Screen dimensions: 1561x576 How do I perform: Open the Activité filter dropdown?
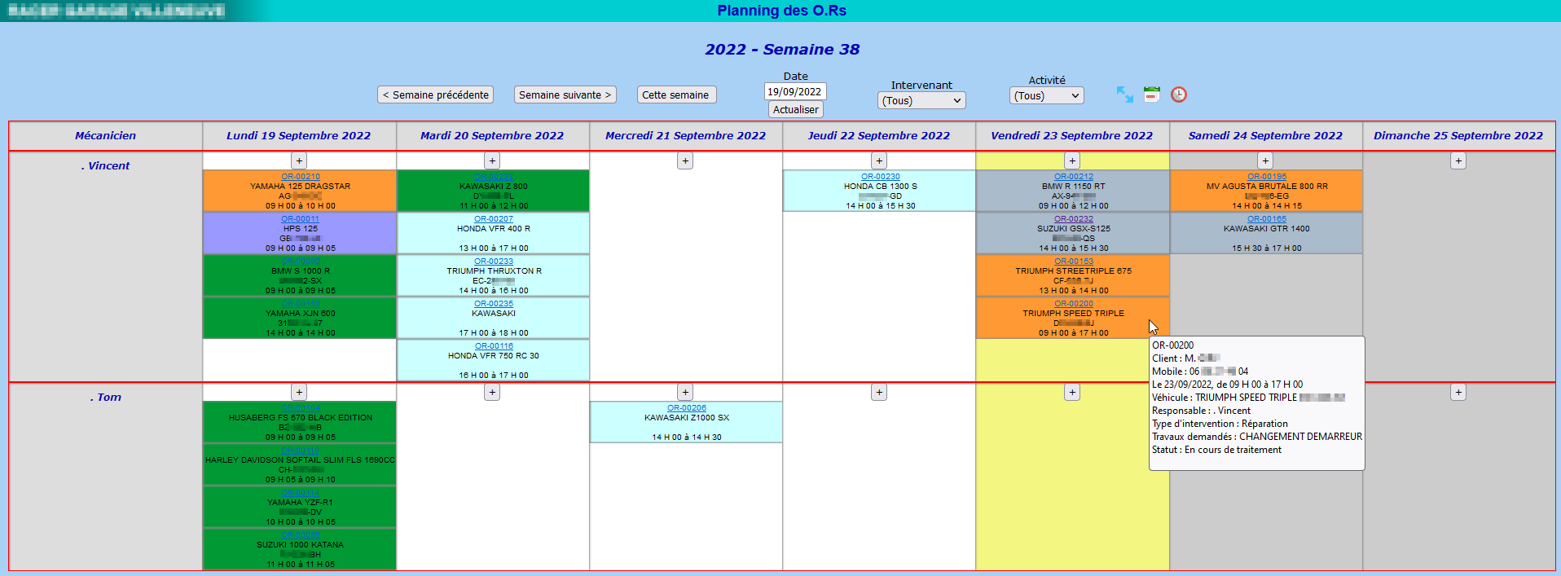[x=1046, y=96]
